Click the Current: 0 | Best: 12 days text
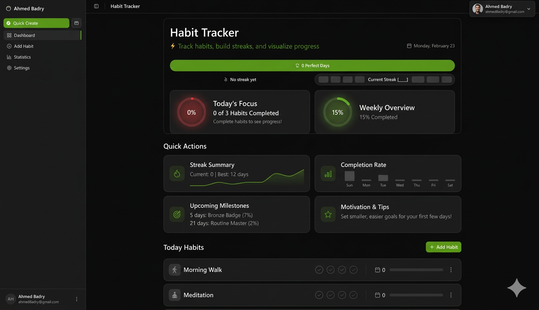 click(219, 174)
